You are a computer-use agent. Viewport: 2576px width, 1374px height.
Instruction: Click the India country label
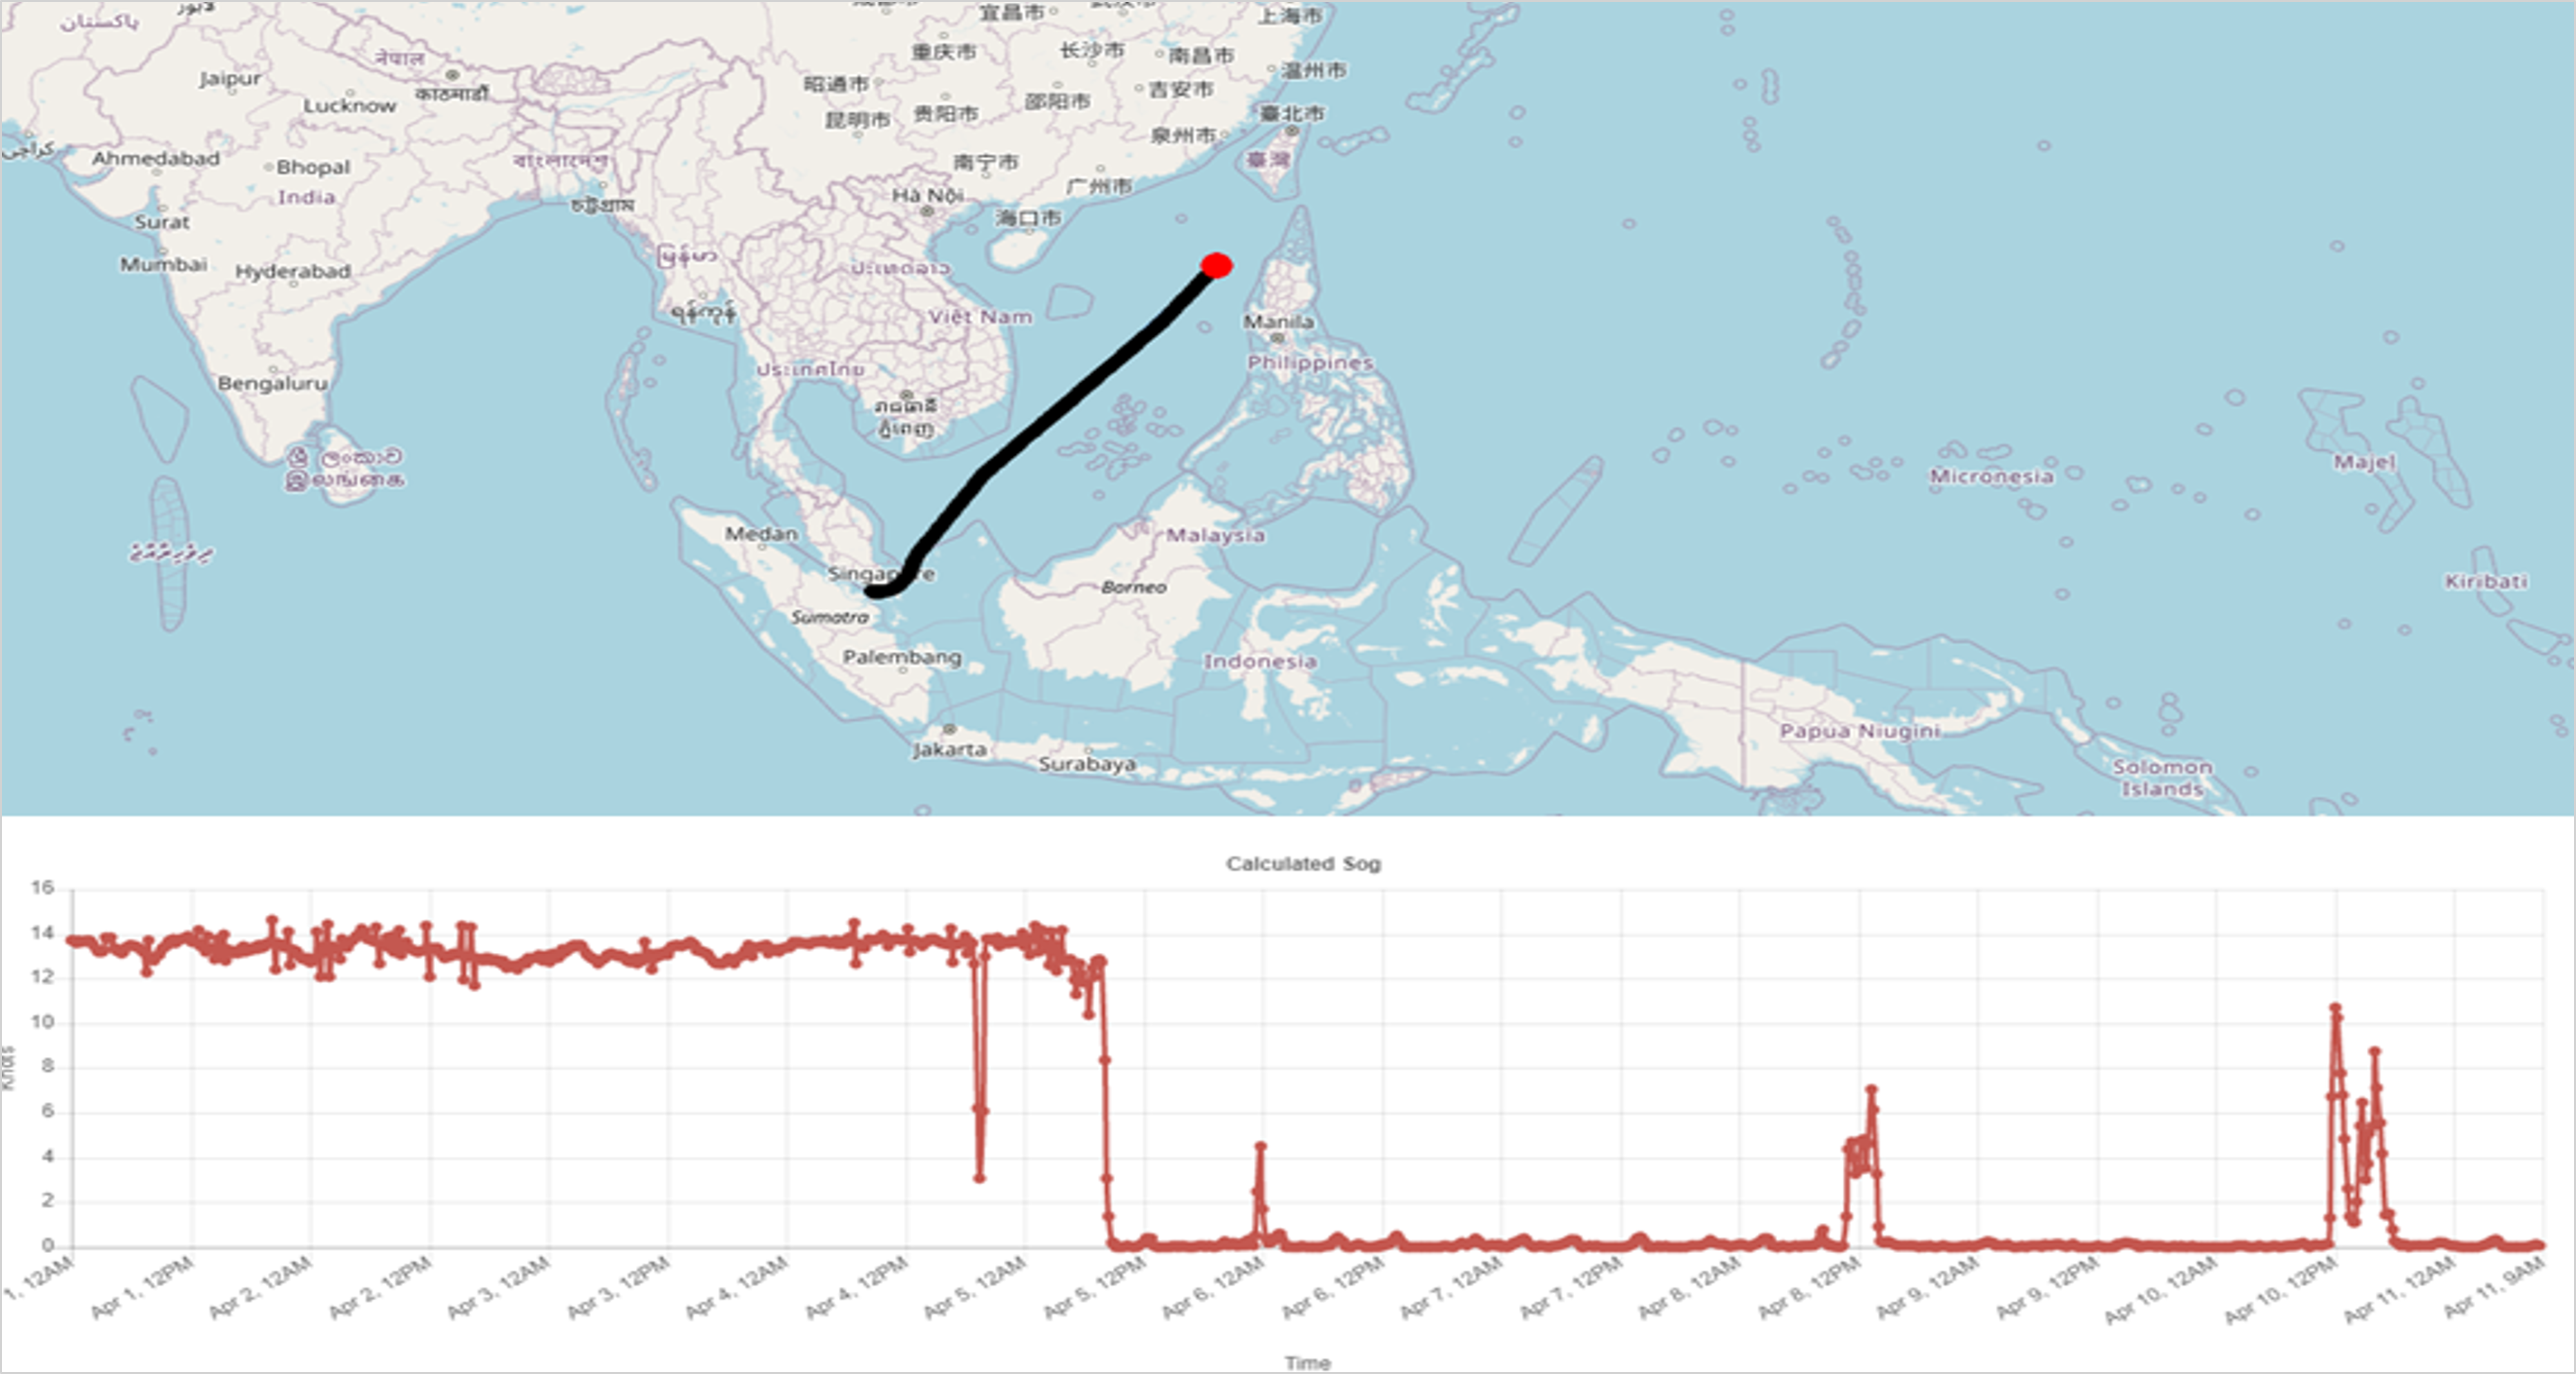[306, 197]
